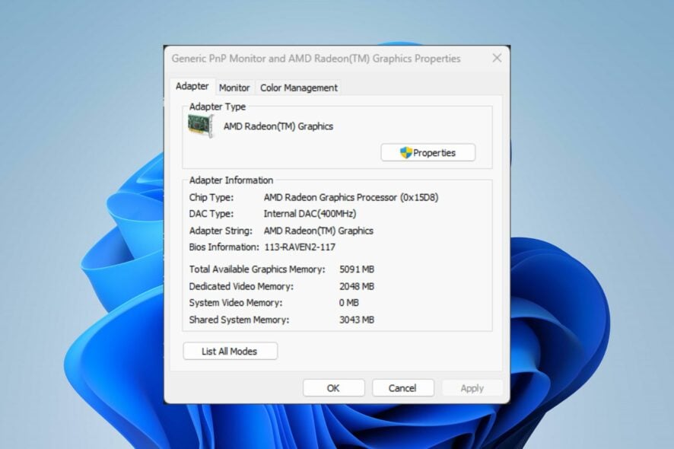Viewport: 674px width, 449px height.
Task: Click the adapter name 'AMD Radeon(TM) Graphics' under Adapter Type
Action: point(278,126)
